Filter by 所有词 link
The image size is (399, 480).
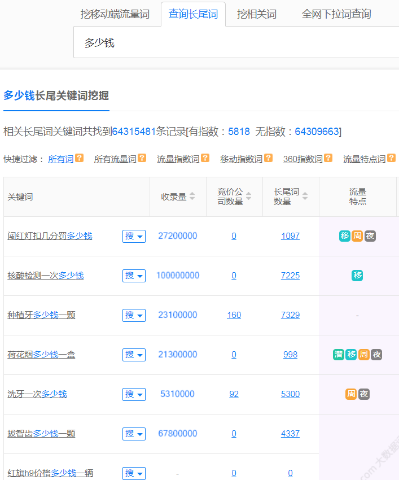[x=61, y=159]
